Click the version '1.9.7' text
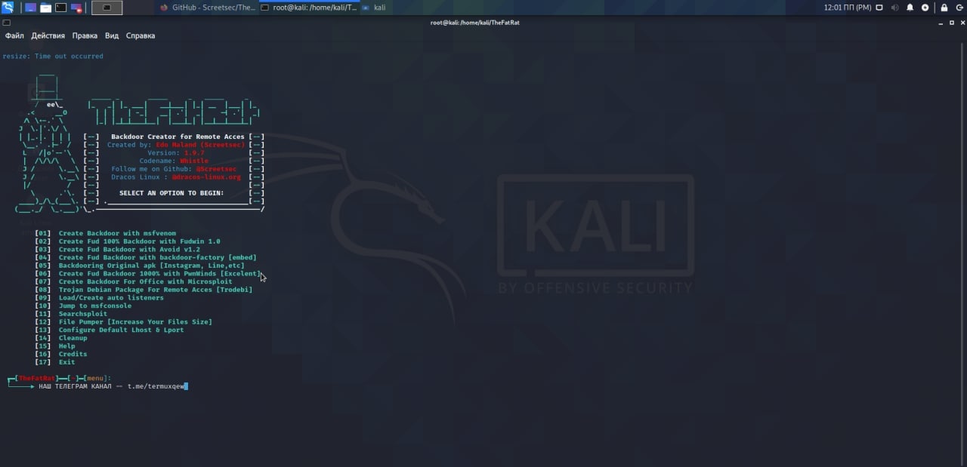The width and height of the screenshot is (967, 467). pyautogui.click(x=194, y=152)
